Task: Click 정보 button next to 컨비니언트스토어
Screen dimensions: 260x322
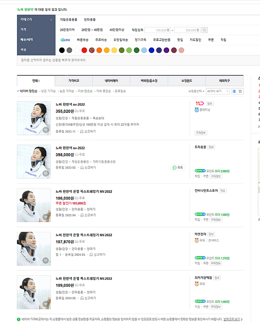Action: pyautogui.click(x=223, y=191)
